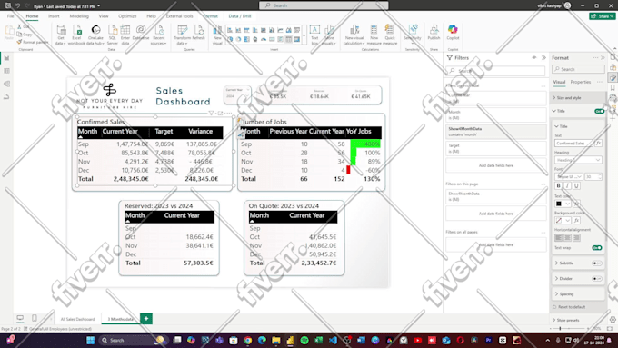The width and height of the screenshot is (618, 348).
Task: Toggle Underline for title font
Action: pos(576,185)
